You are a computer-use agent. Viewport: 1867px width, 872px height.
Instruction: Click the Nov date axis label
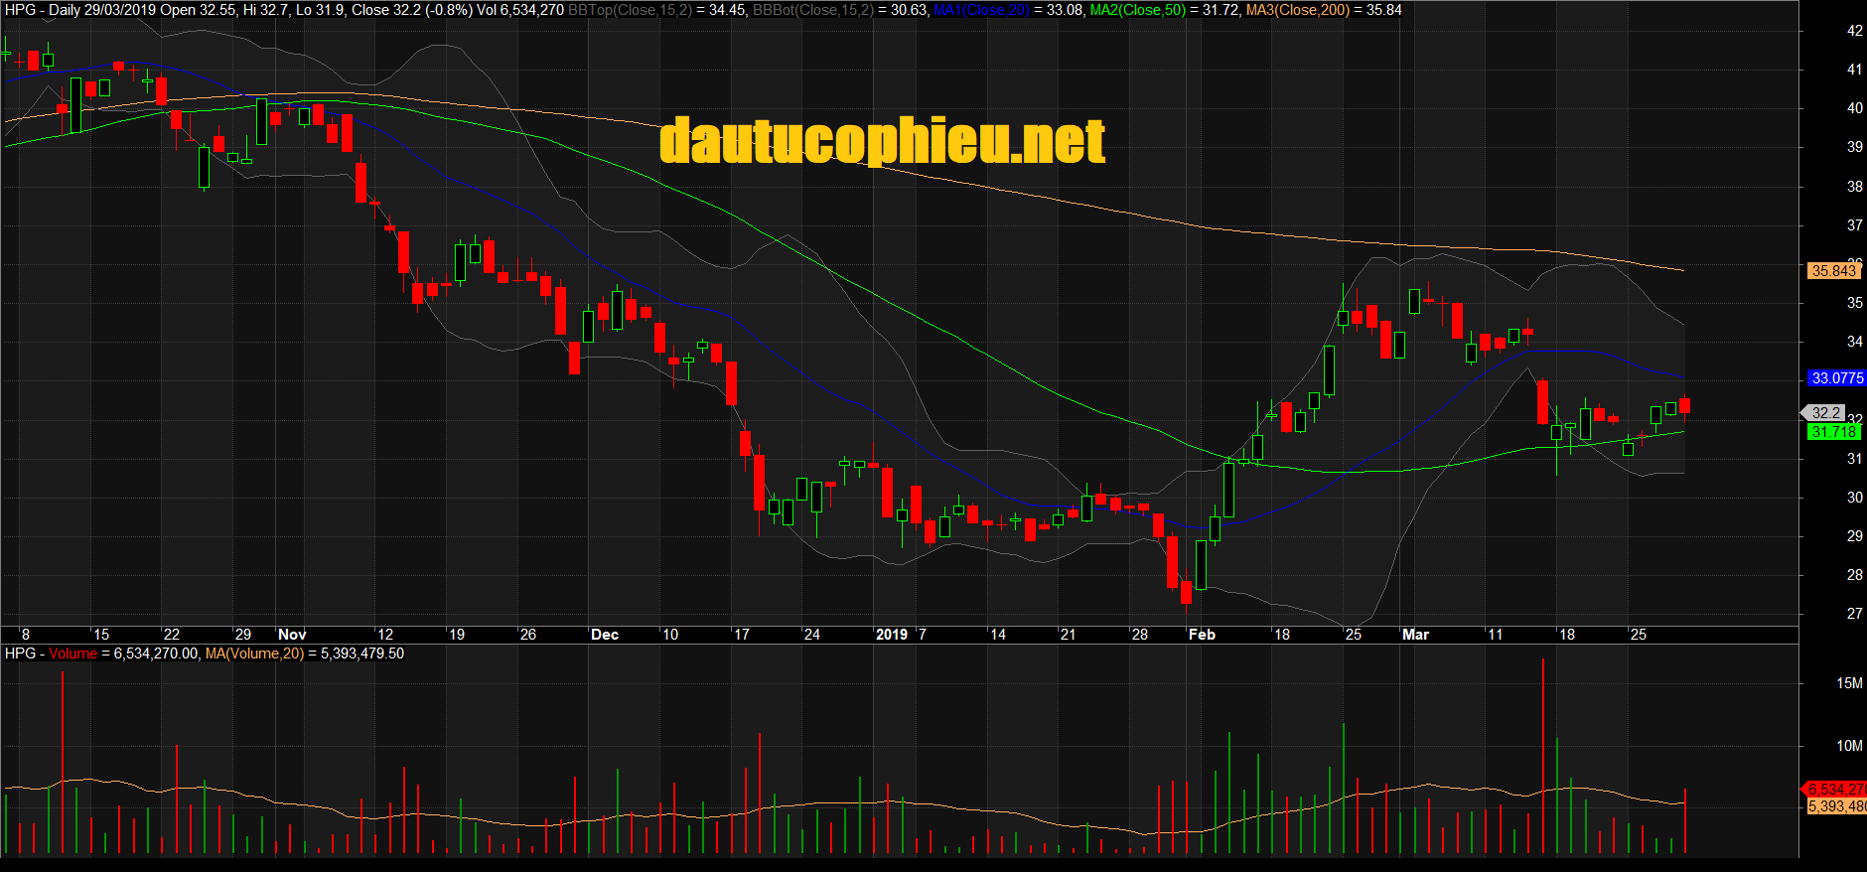[x=292, y=635]
